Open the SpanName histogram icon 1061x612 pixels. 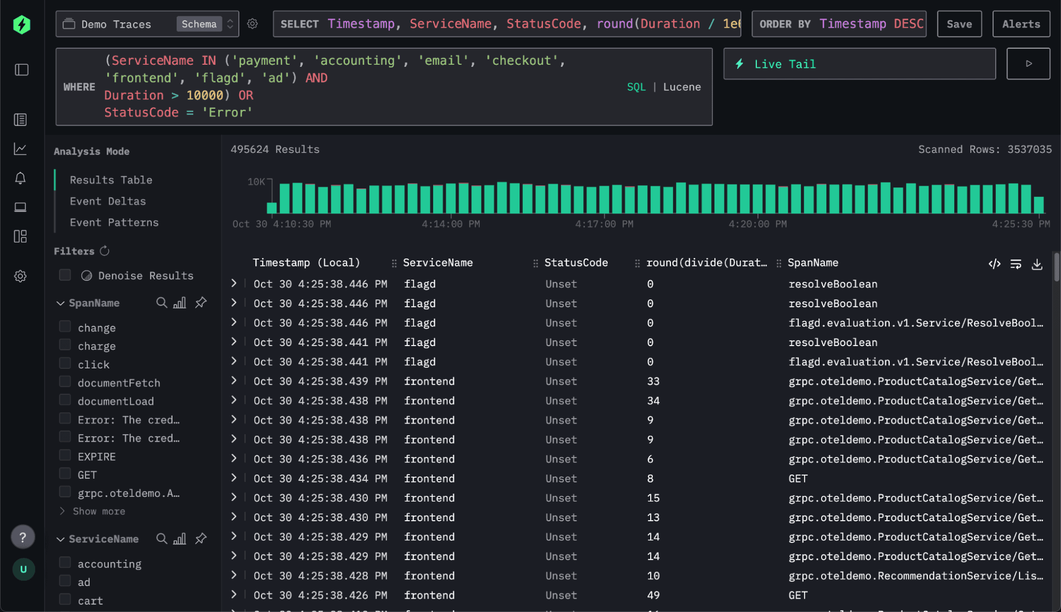(180, 303)
